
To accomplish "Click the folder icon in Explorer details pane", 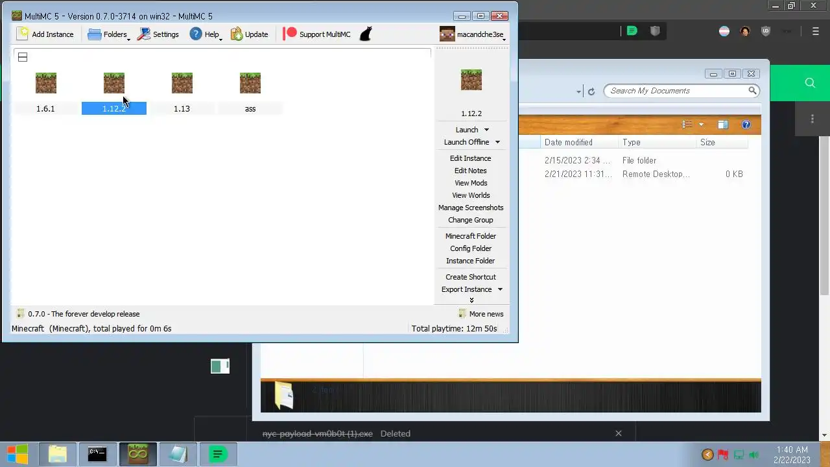I will point(284,395).
